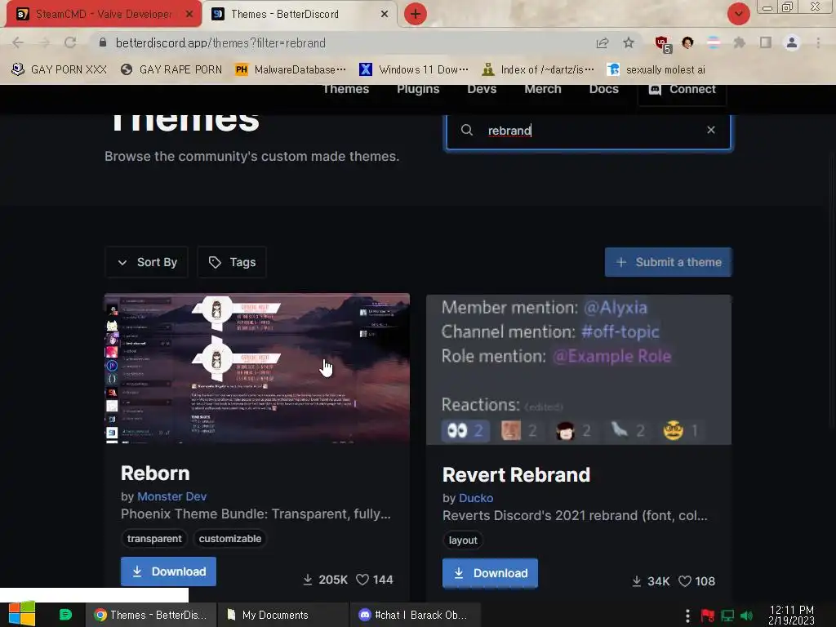Screen dimensions: 836x627
Task: Click the volume speaker tray icon
Action: [x=746, y=616]
